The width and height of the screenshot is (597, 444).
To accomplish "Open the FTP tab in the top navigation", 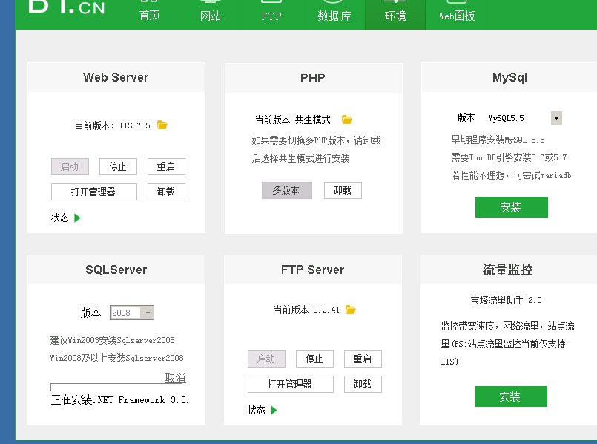I will [271, 16].
